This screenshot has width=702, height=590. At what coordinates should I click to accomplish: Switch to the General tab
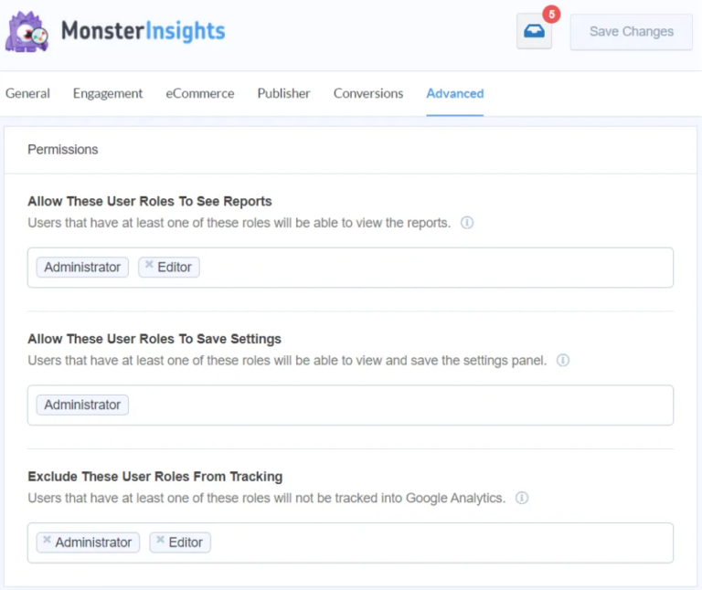(x=27, y=93)
